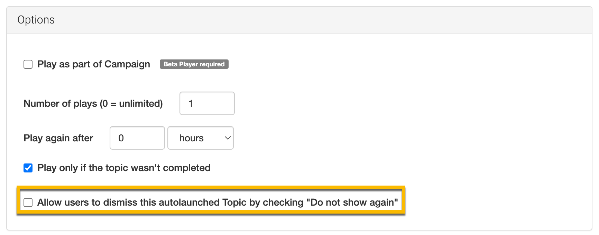Click the Beta Player required badge

coord(194,64)
